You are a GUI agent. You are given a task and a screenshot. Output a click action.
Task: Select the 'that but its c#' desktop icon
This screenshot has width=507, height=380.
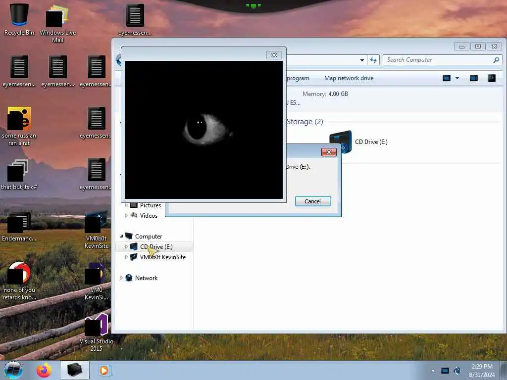[x=19, y=175]
